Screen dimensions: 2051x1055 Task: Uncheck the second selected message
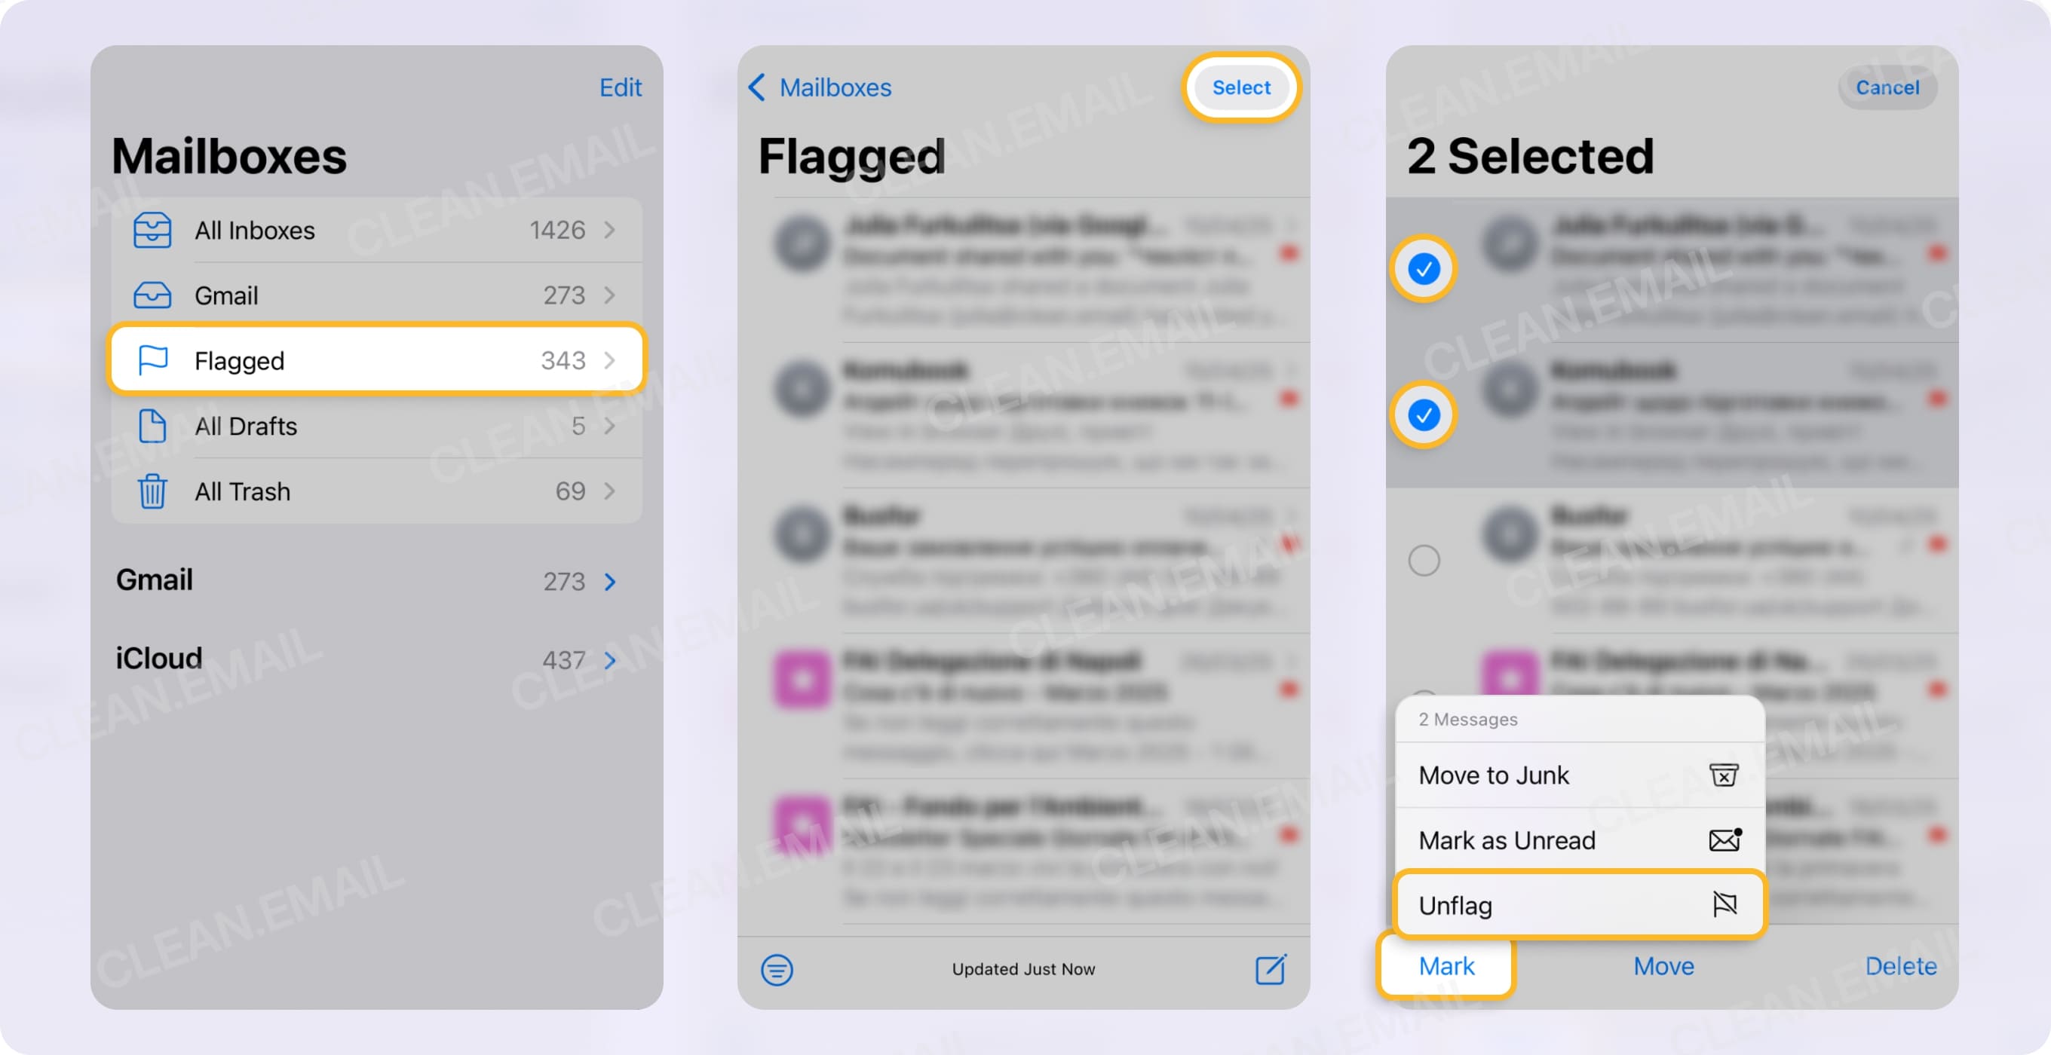point(1424,414)
